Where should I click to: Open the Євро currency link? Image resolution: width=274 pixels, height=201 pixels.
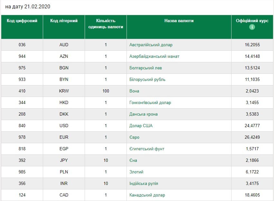click(134, 137)
